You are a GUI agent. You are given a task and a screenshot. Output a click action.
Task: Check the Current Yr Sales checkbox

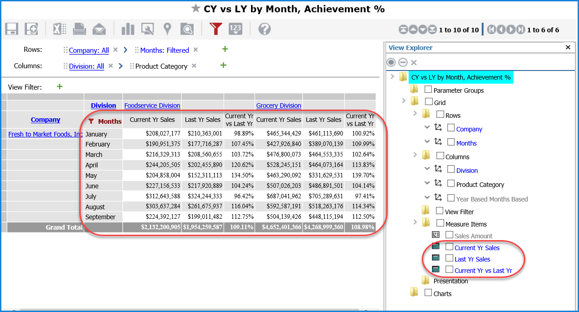(x=450, y=247)
